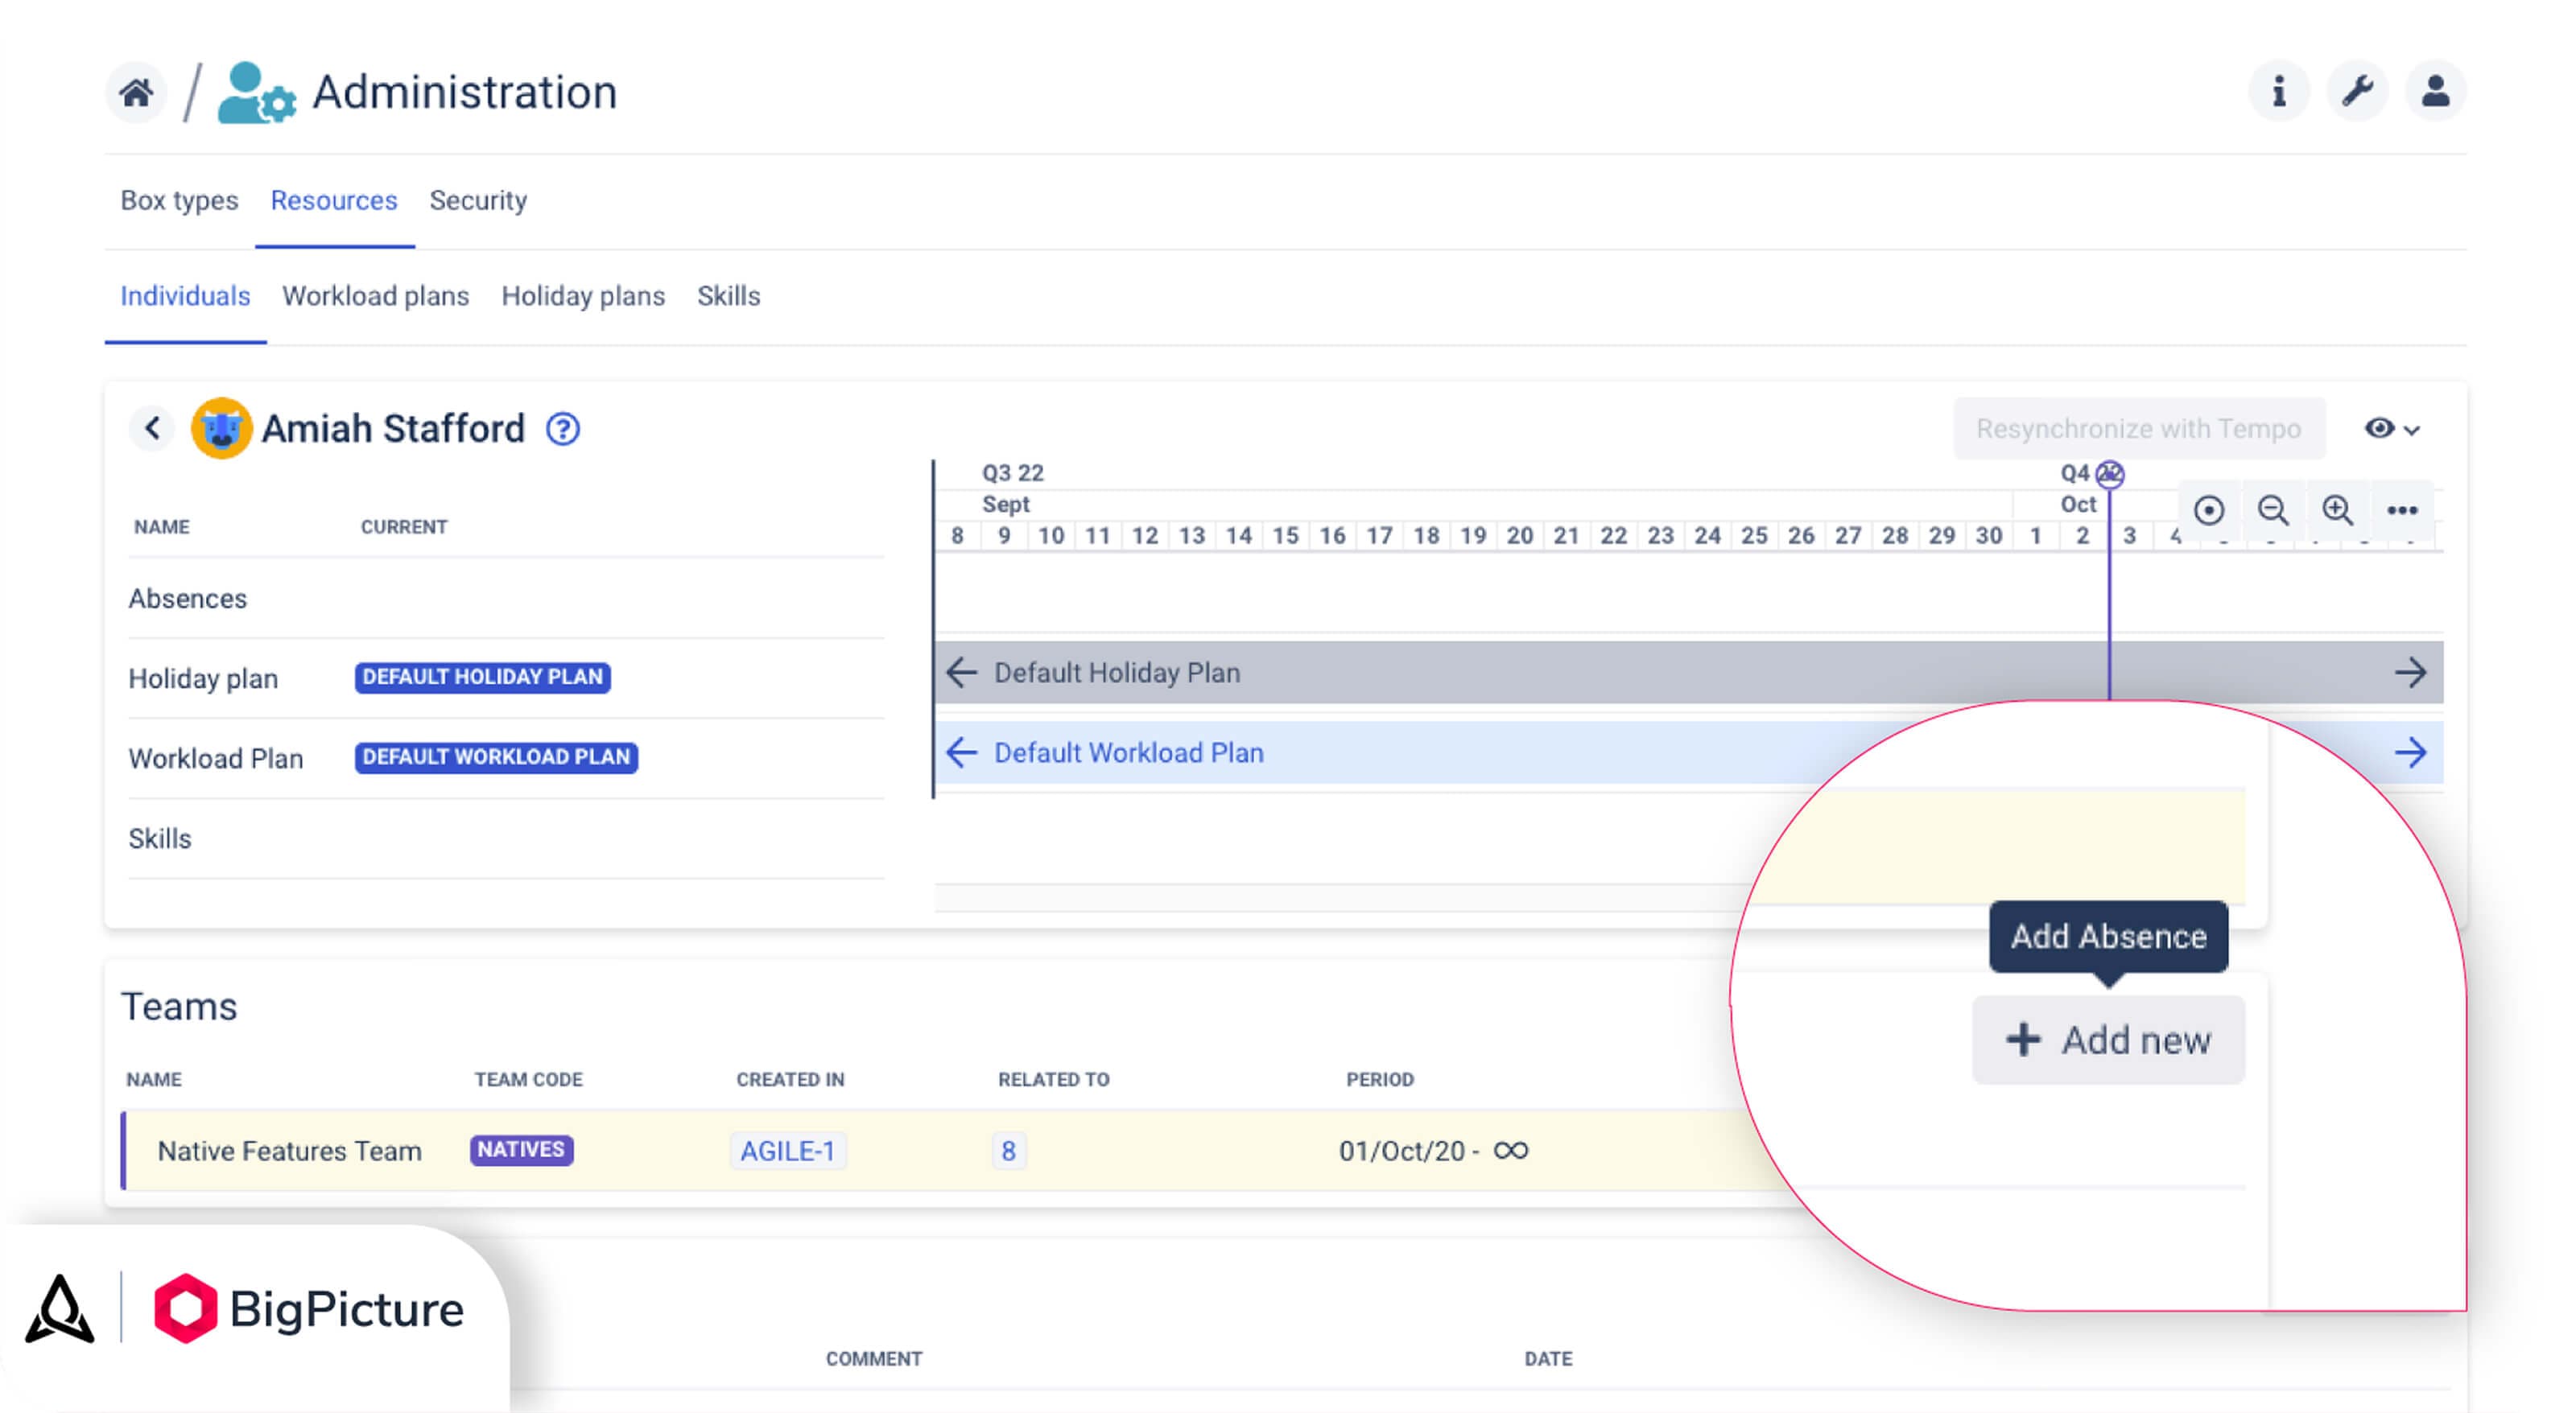
Task: Click right arrow on Default Holiday Plan bar
Action: tap(2410, 673)
